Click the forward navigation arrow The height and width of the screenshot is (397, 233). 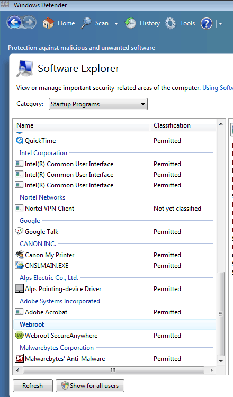[x=29, y=23]
